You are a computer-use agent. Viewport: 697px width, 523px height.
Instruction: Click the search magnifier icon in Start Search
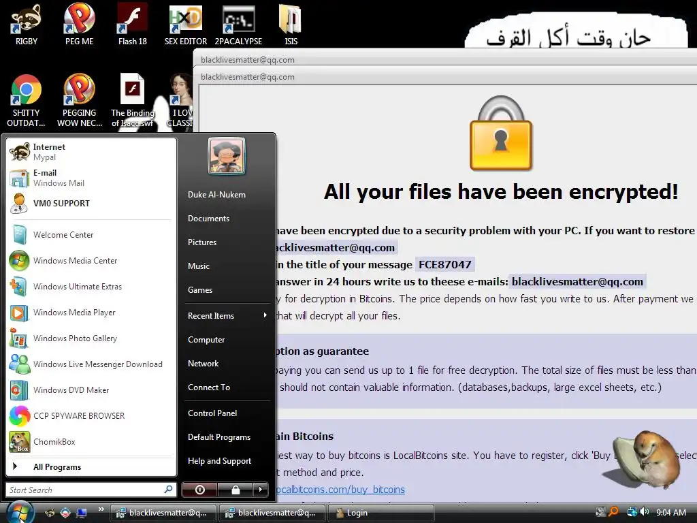point(168,489)
